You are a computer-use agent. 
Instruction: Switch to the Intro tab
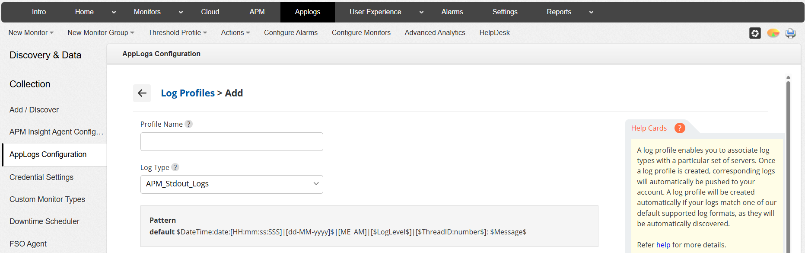pos(39,12)
